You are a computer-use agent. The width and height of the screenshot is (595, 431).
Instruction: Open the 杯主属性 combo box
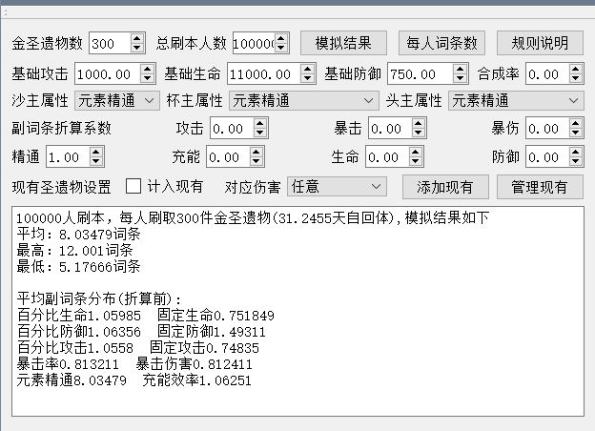click(304, 100)
